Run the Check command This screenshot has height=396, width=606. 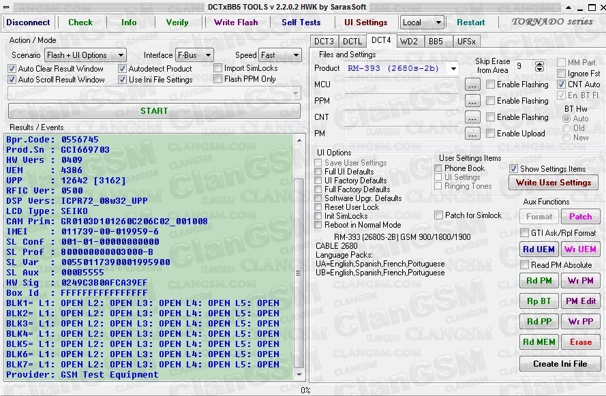[80, 22]
